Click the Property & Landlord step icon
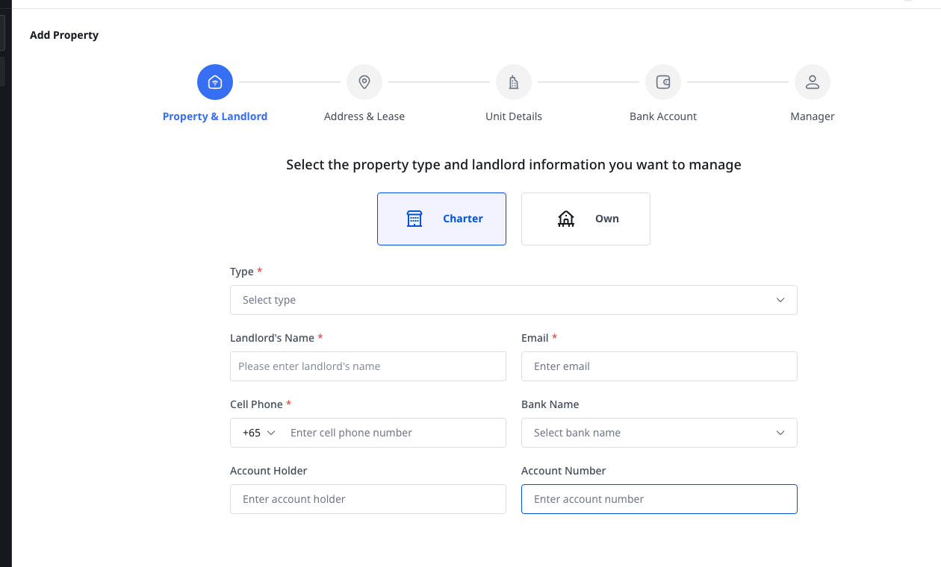The image size is (941, 567). click(x=215, y=82)
